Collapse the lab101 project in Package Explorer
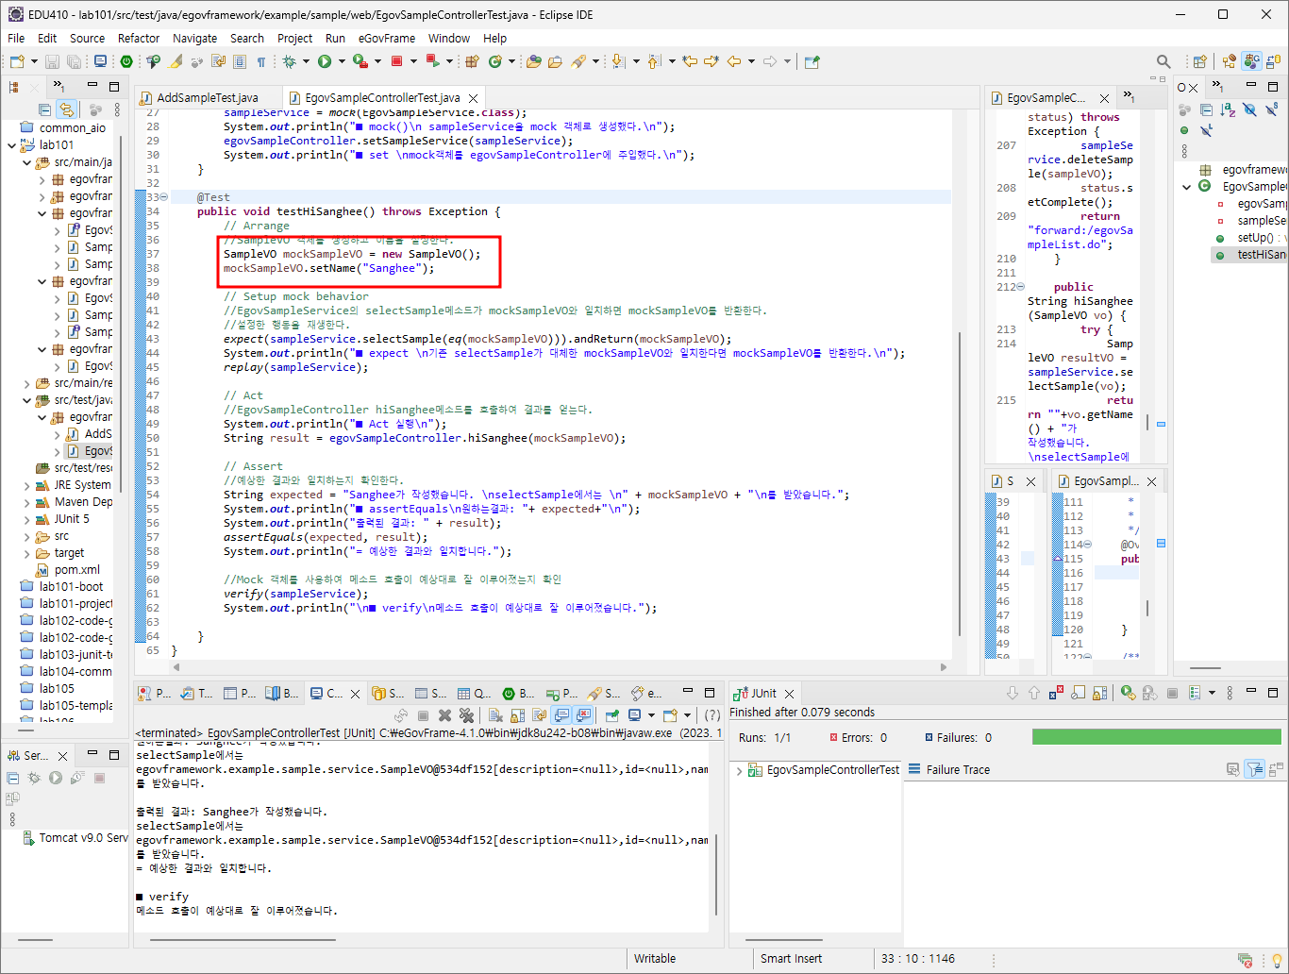 11,145
